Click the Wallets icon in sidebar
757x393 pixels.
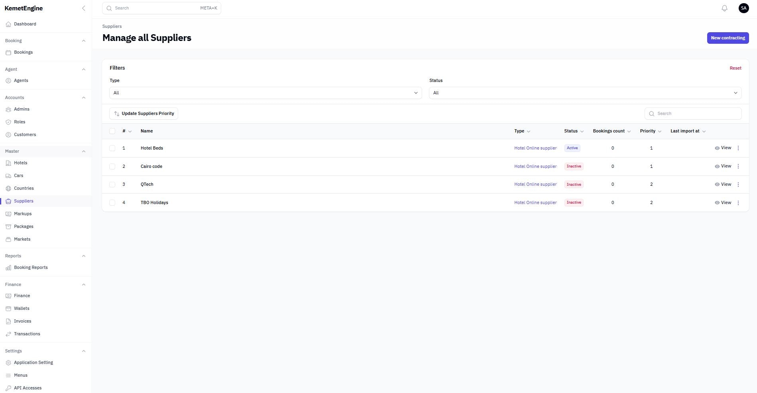tap(8, 309)
